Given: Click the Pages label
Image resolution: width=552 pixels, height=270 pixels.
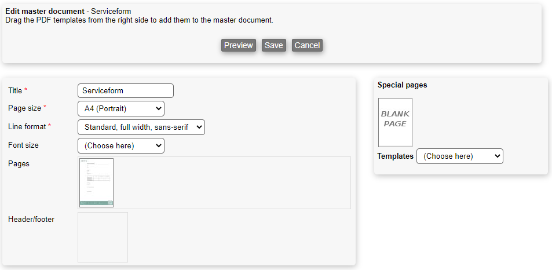Looking at the screenshot, I should pos(19,163).
